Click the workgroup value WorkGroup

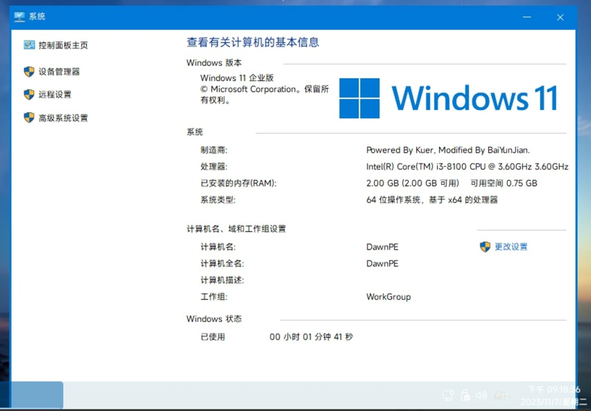tap(388, 297)
